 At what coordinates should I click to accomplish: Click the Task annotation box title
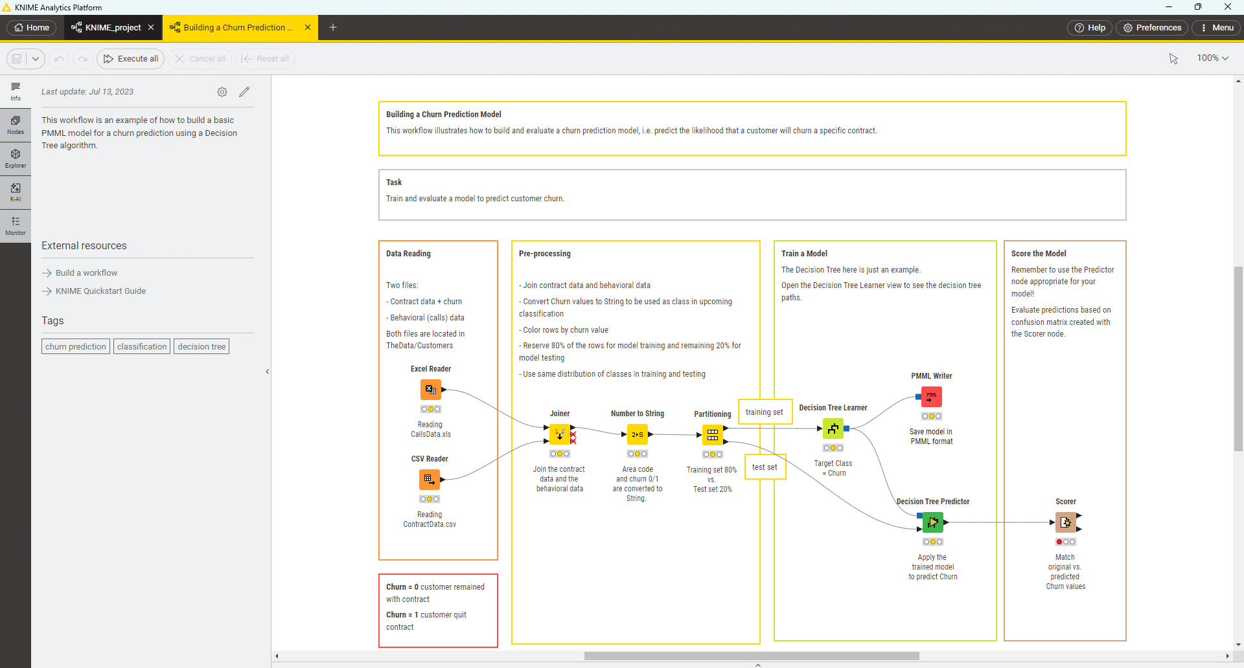click(x=394, y=183)
